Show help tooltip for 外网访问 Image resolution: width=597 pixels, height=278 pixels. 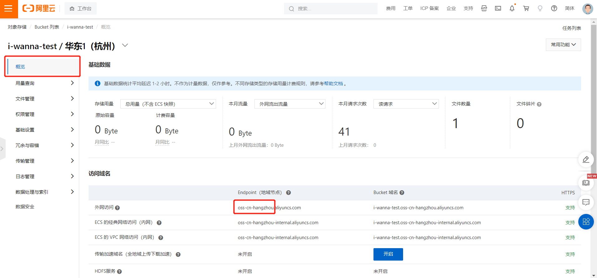[x=117, y=208]
